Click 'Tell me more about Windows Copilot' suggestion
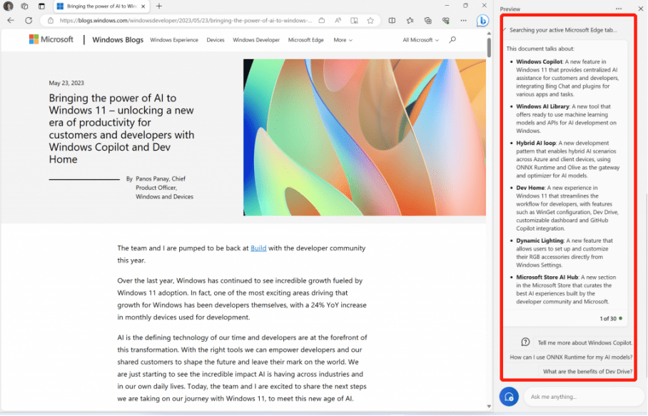The height and width of the screenshot is (416, 648). pyautogui.click(x=584, y=343)
